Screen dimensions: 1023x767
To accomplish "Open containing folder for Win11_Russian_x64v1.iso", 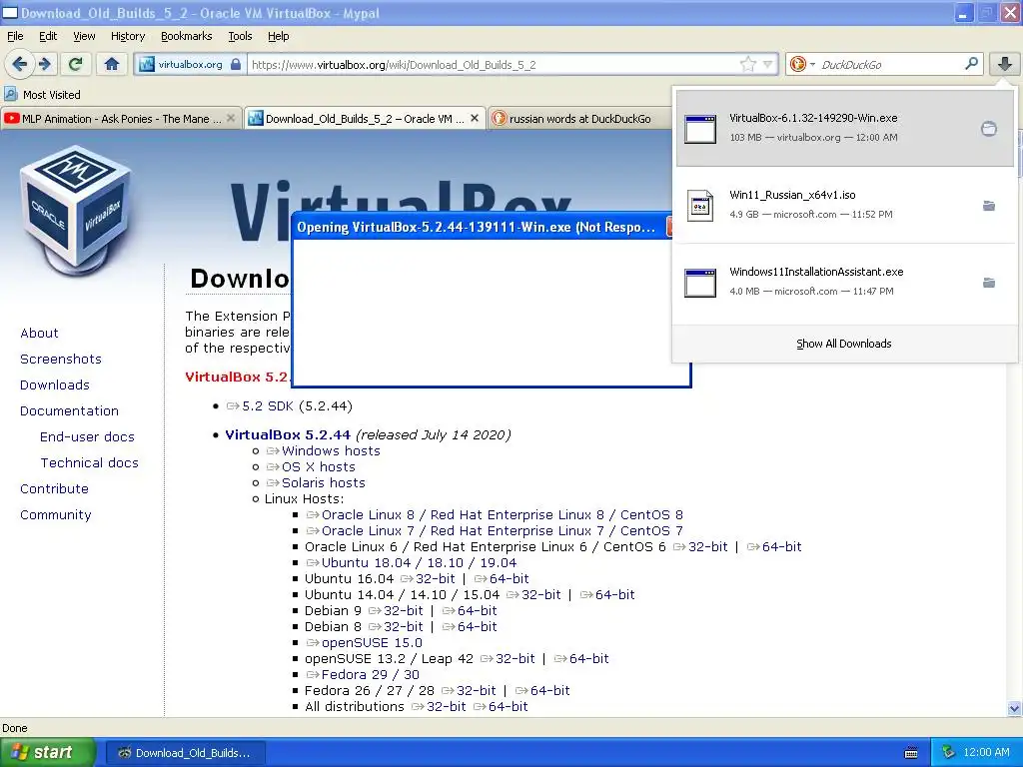I will point(989,206).
